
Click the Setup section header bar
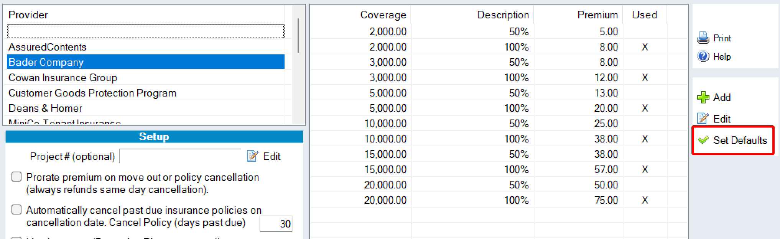[154, 137]
